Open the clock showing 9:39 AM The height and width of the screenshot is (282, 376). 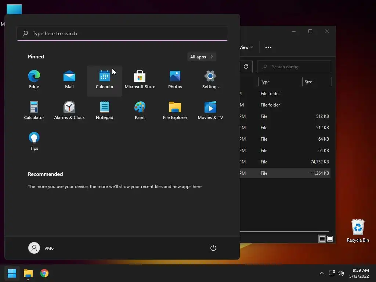359,273
